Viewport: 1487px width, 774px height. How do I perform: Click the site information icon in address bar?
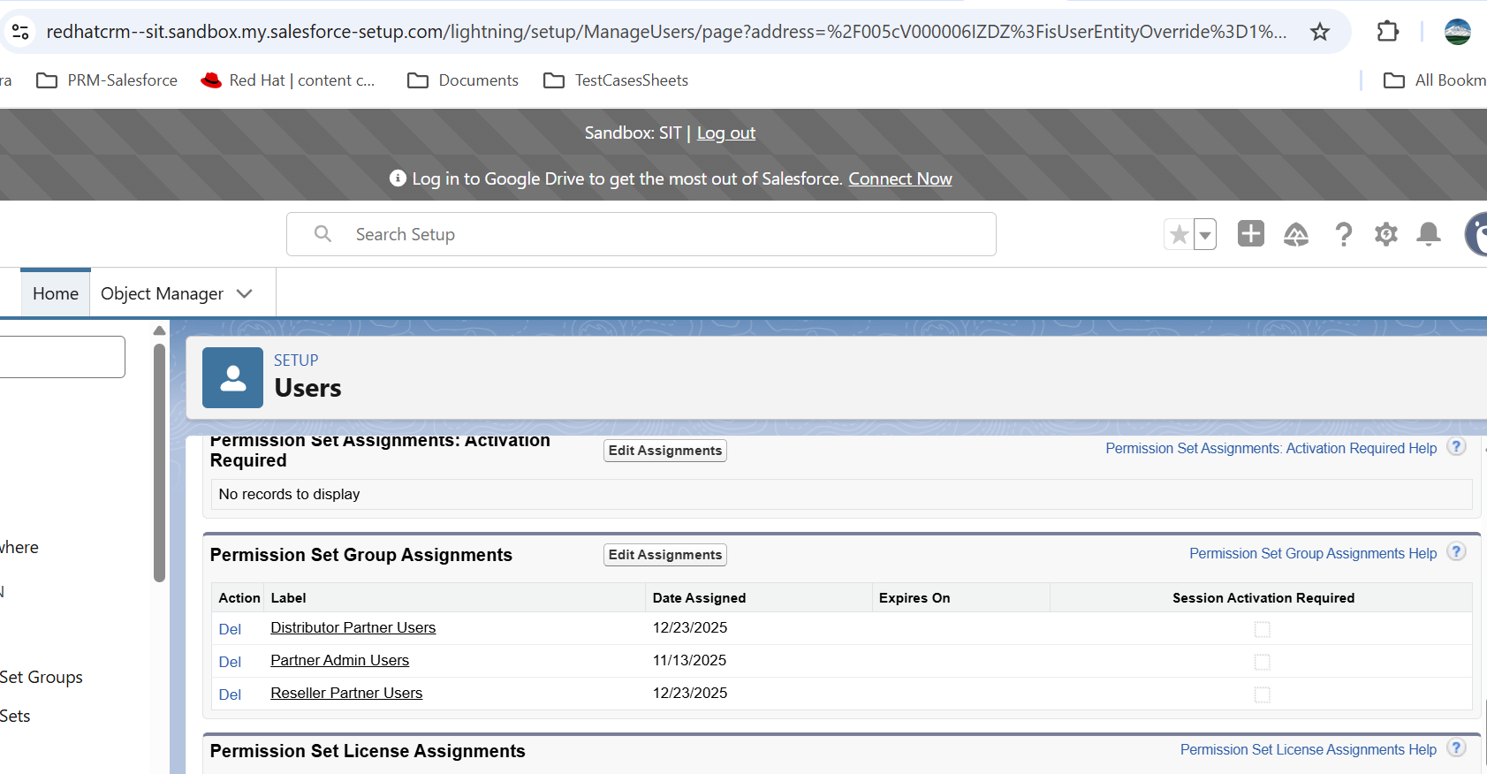point(19,32)
